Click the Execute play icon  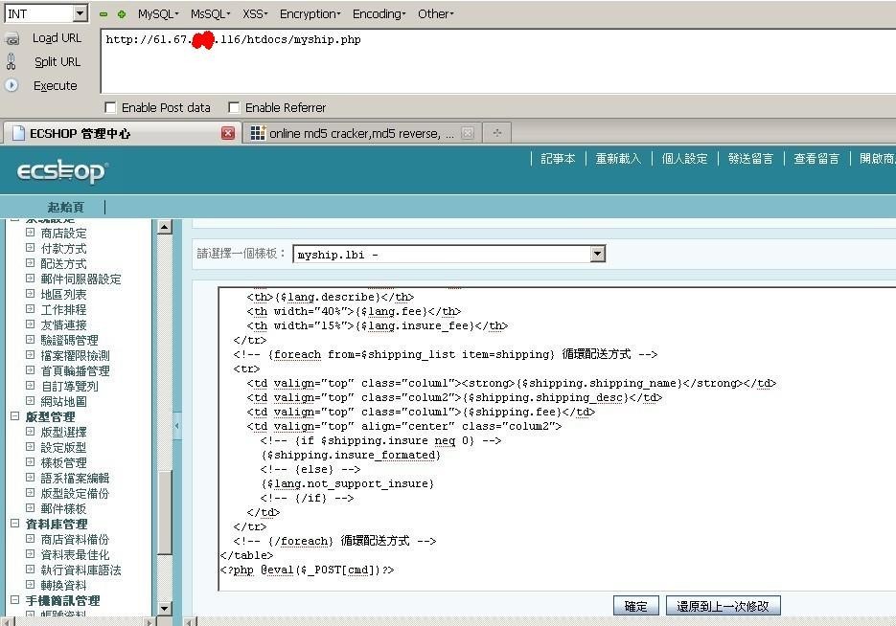(x=11, y=85)
